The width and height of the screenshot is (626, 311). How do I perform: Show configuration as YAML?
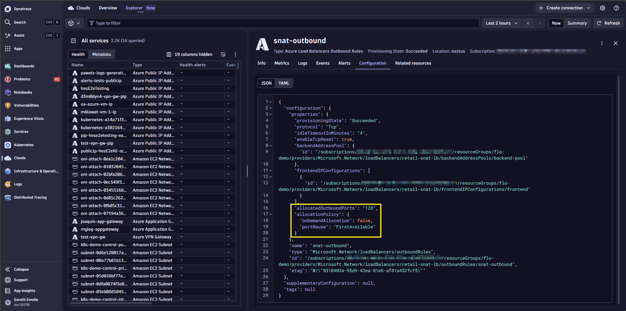coord(284,83)
